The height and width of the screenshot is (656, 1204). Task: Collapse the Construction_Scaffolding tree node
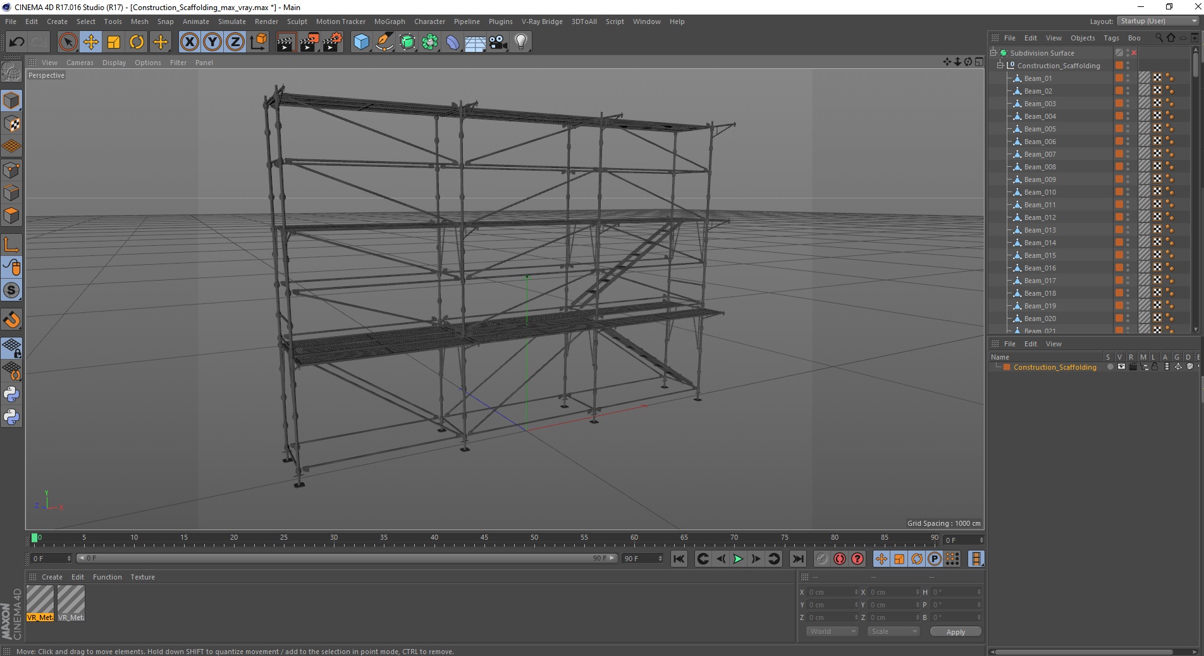(1000, 66)
